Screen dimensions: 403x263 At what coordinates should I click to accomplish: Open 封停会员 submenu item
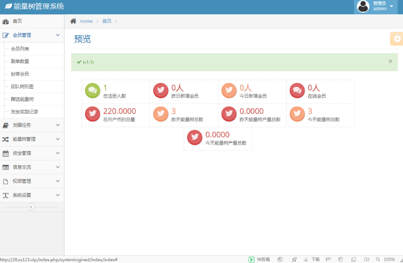[x=20, y=74]
